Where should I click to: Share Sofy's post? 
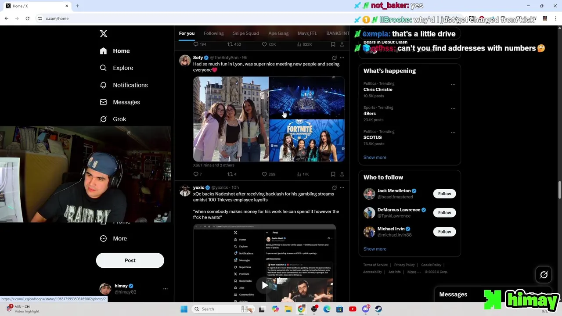(342, 174)
